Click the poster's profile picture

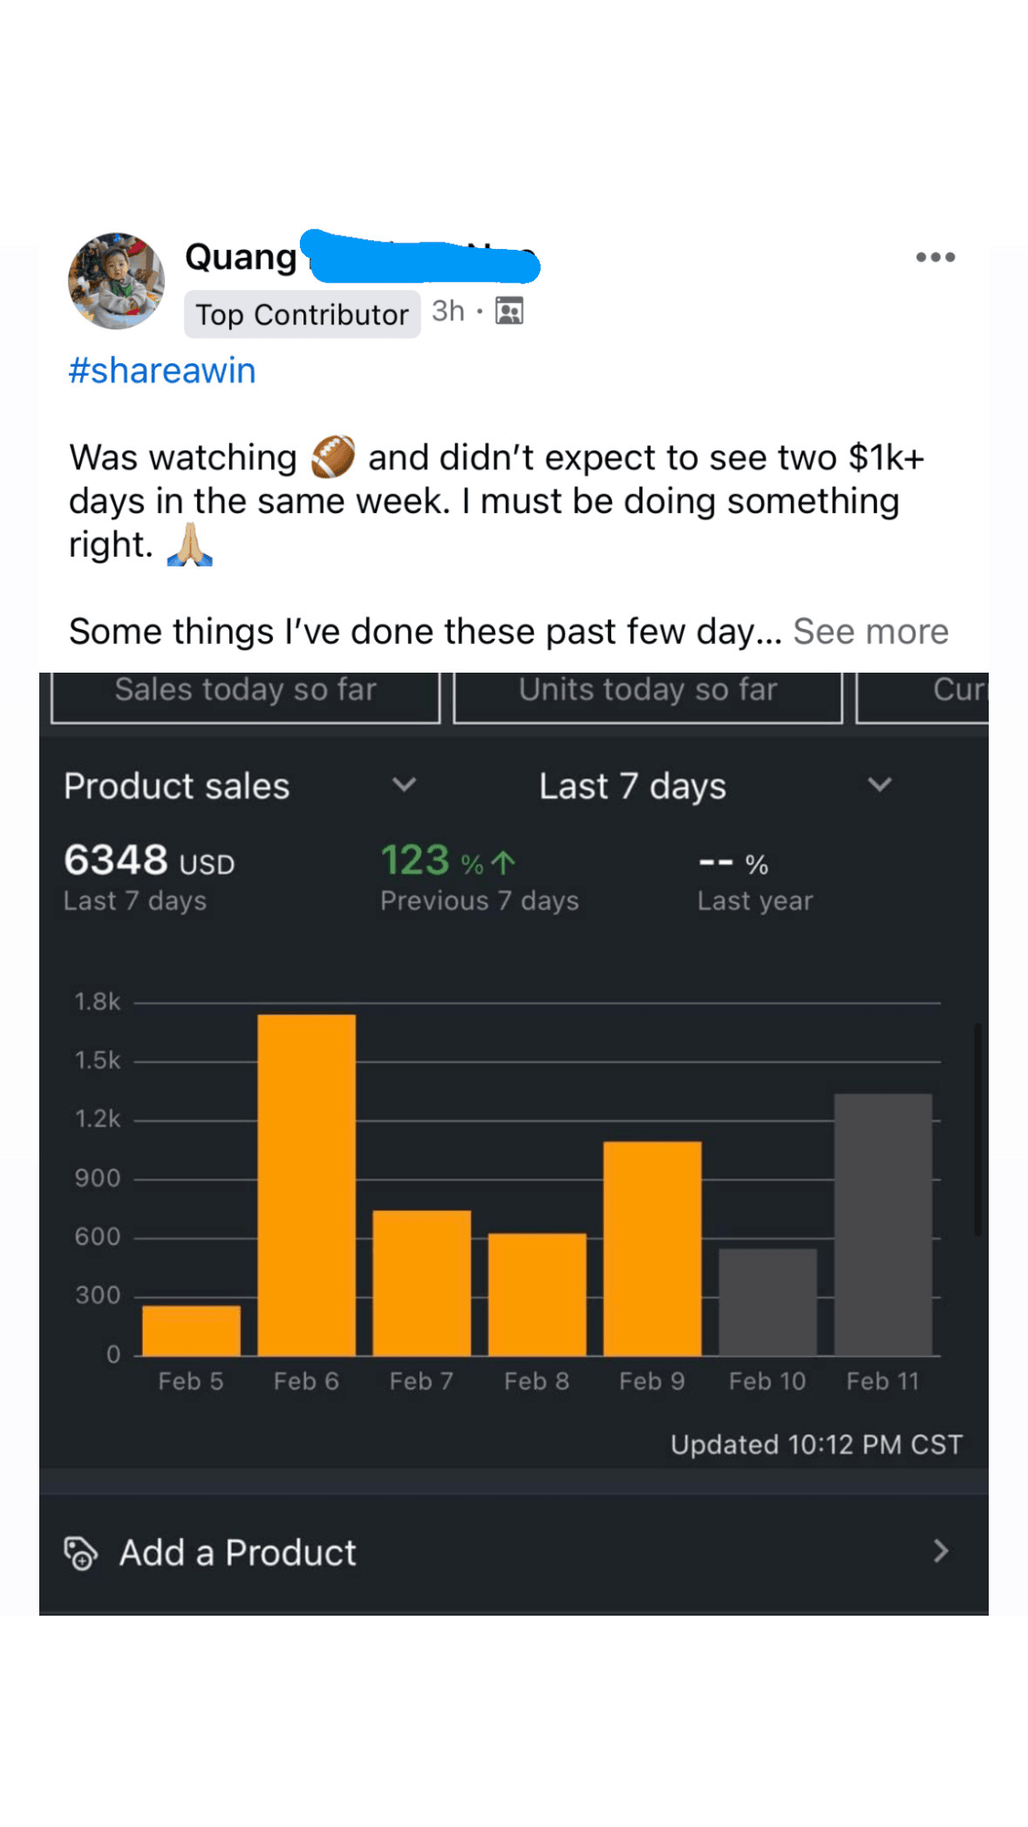pyautogui.click(x=117, y=282)
